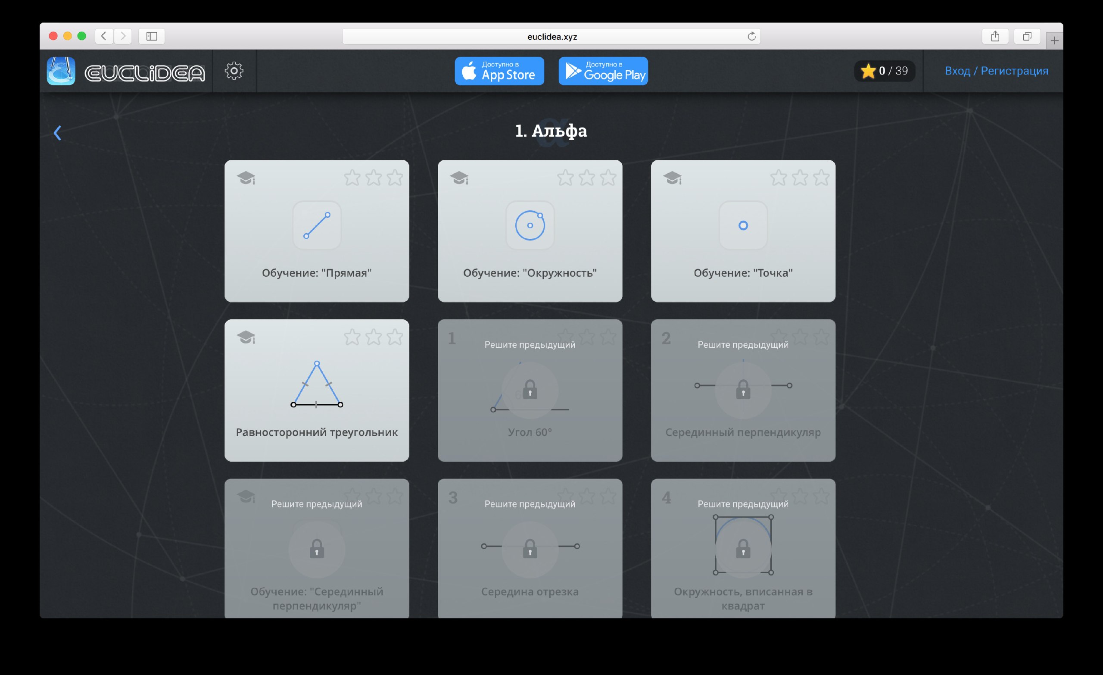Toggle the Safari sidebar button
This screenshot has width=1103, height=675.
(152, 36)
